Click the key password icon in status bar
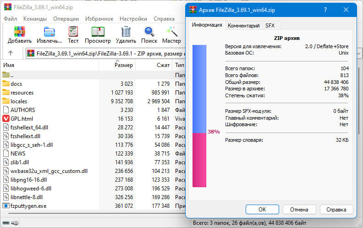The width and height of the screenshot is (363, 228). pyautogui.click(x=15, y=223)
